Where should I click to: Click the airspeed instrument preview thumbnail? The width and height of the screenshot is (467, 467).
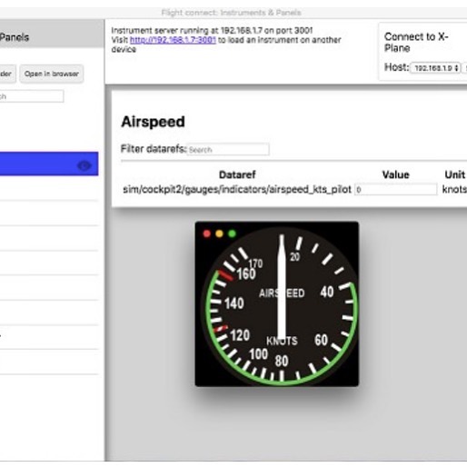tap(277, 304)
